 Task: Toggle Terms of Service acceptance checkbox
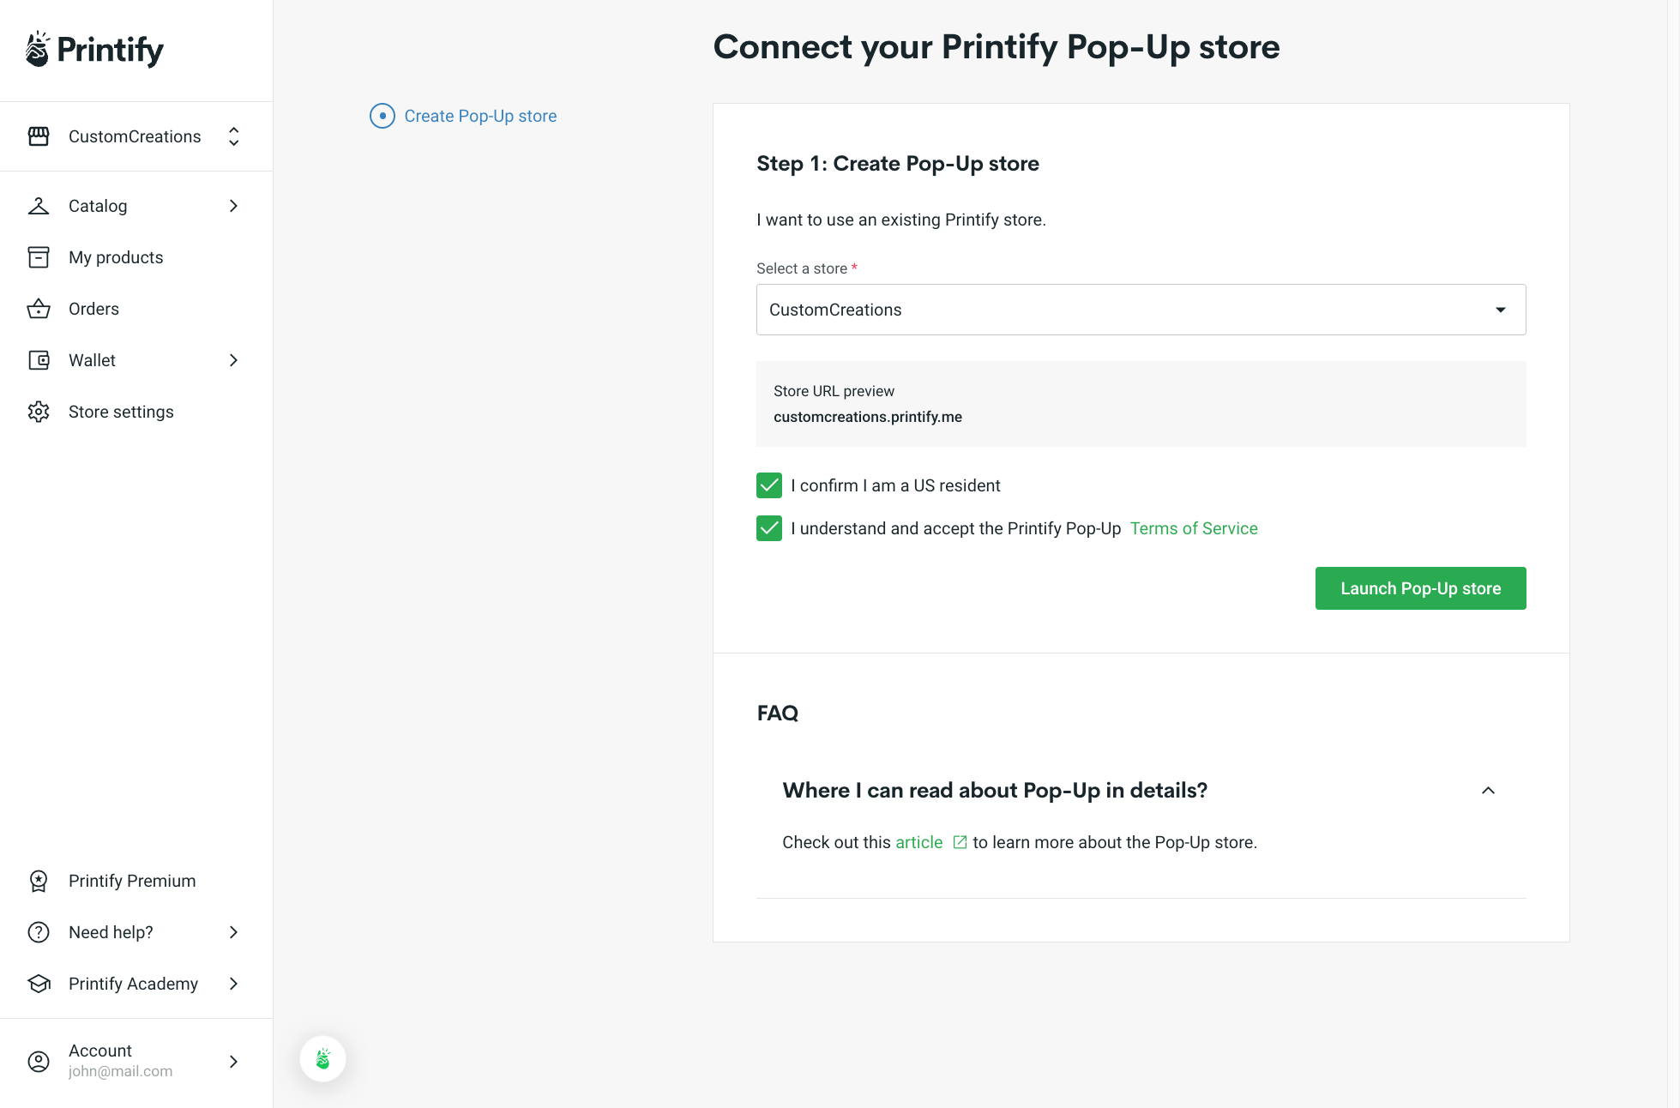tap(769, 528)
